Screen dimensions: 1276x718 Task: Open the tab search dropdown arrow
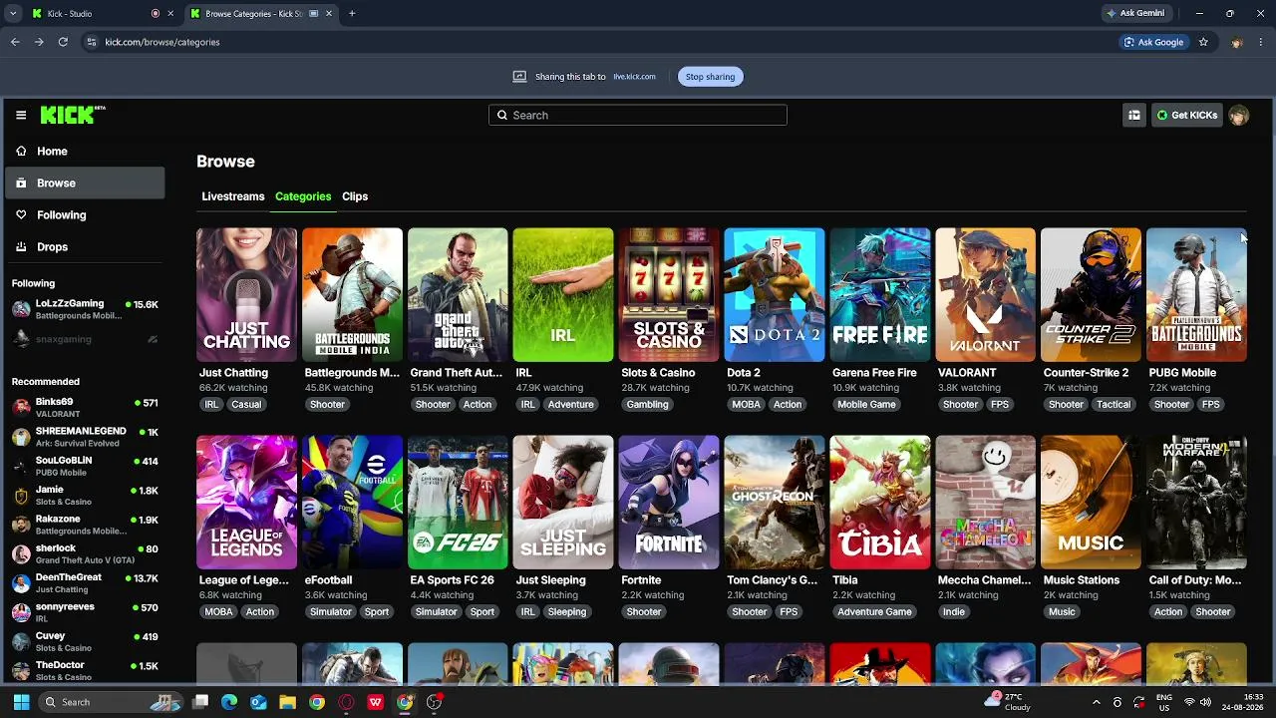[x=13, y=14]
